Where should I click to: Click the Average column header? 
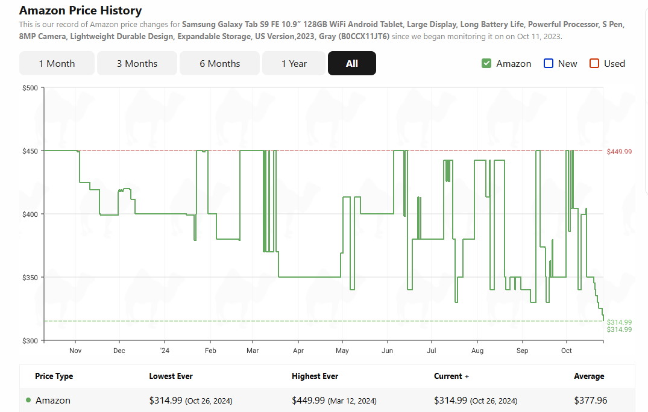[589, 376]
